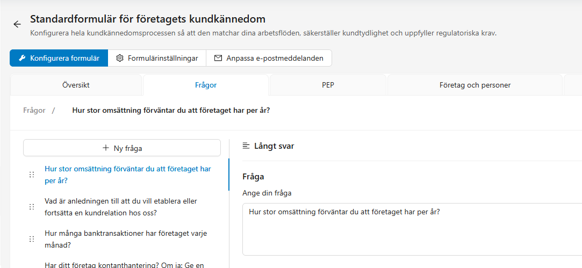Click the Ange din fråga label
Screen dimensions: 582x268
tap(267, 193)
